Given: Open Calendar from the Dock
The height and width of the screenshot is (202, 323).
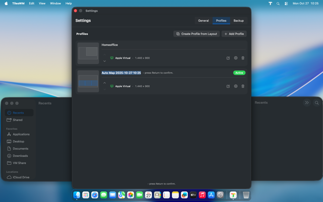Looking at the screenshot, I should pyautogui.click(x=148, y=195).
